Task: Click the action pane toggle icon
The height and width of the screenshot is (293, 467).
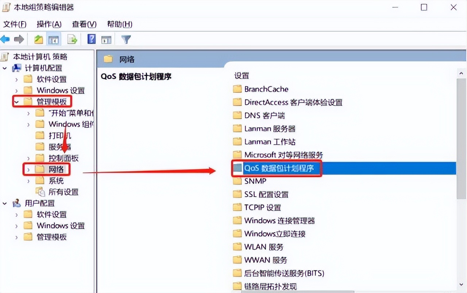Action: point(106,39)
